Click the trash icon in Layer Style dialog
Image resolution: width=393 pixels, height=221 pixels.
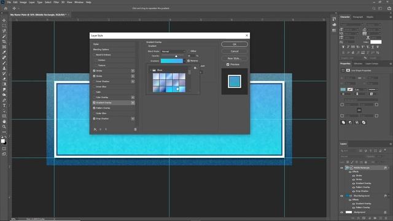click(135, 130)
